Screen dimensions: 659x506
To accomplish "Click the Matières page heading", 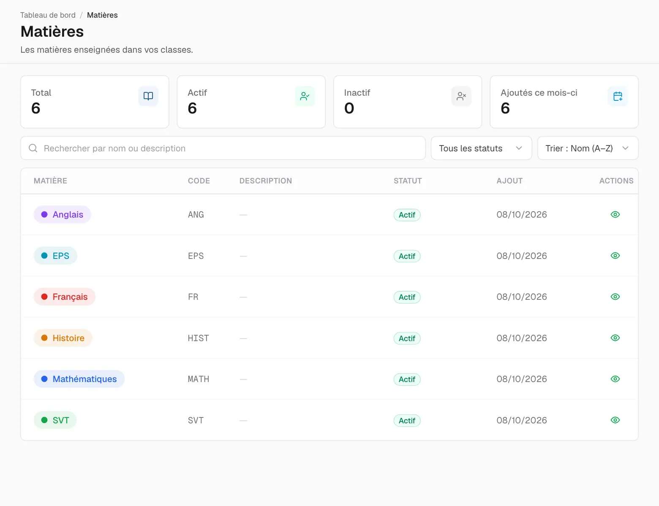I will click(x=52, y=32).
